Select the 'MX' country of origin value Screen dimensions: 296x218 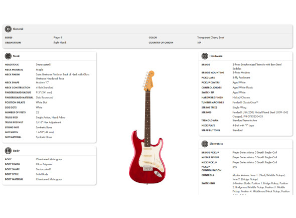tap(199, 43)
